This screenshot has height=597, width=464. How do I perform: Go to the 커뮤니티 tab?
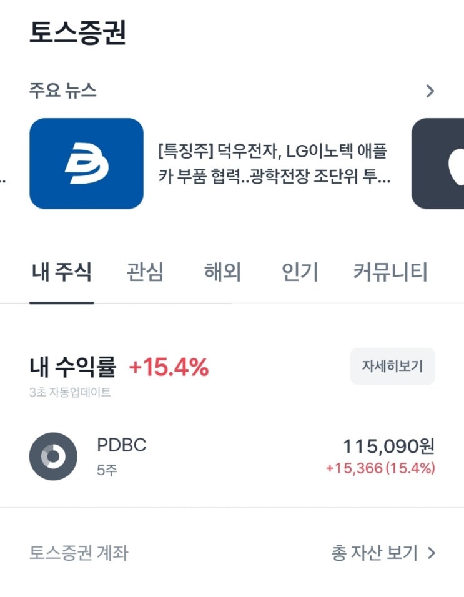[x=390, y=272]
